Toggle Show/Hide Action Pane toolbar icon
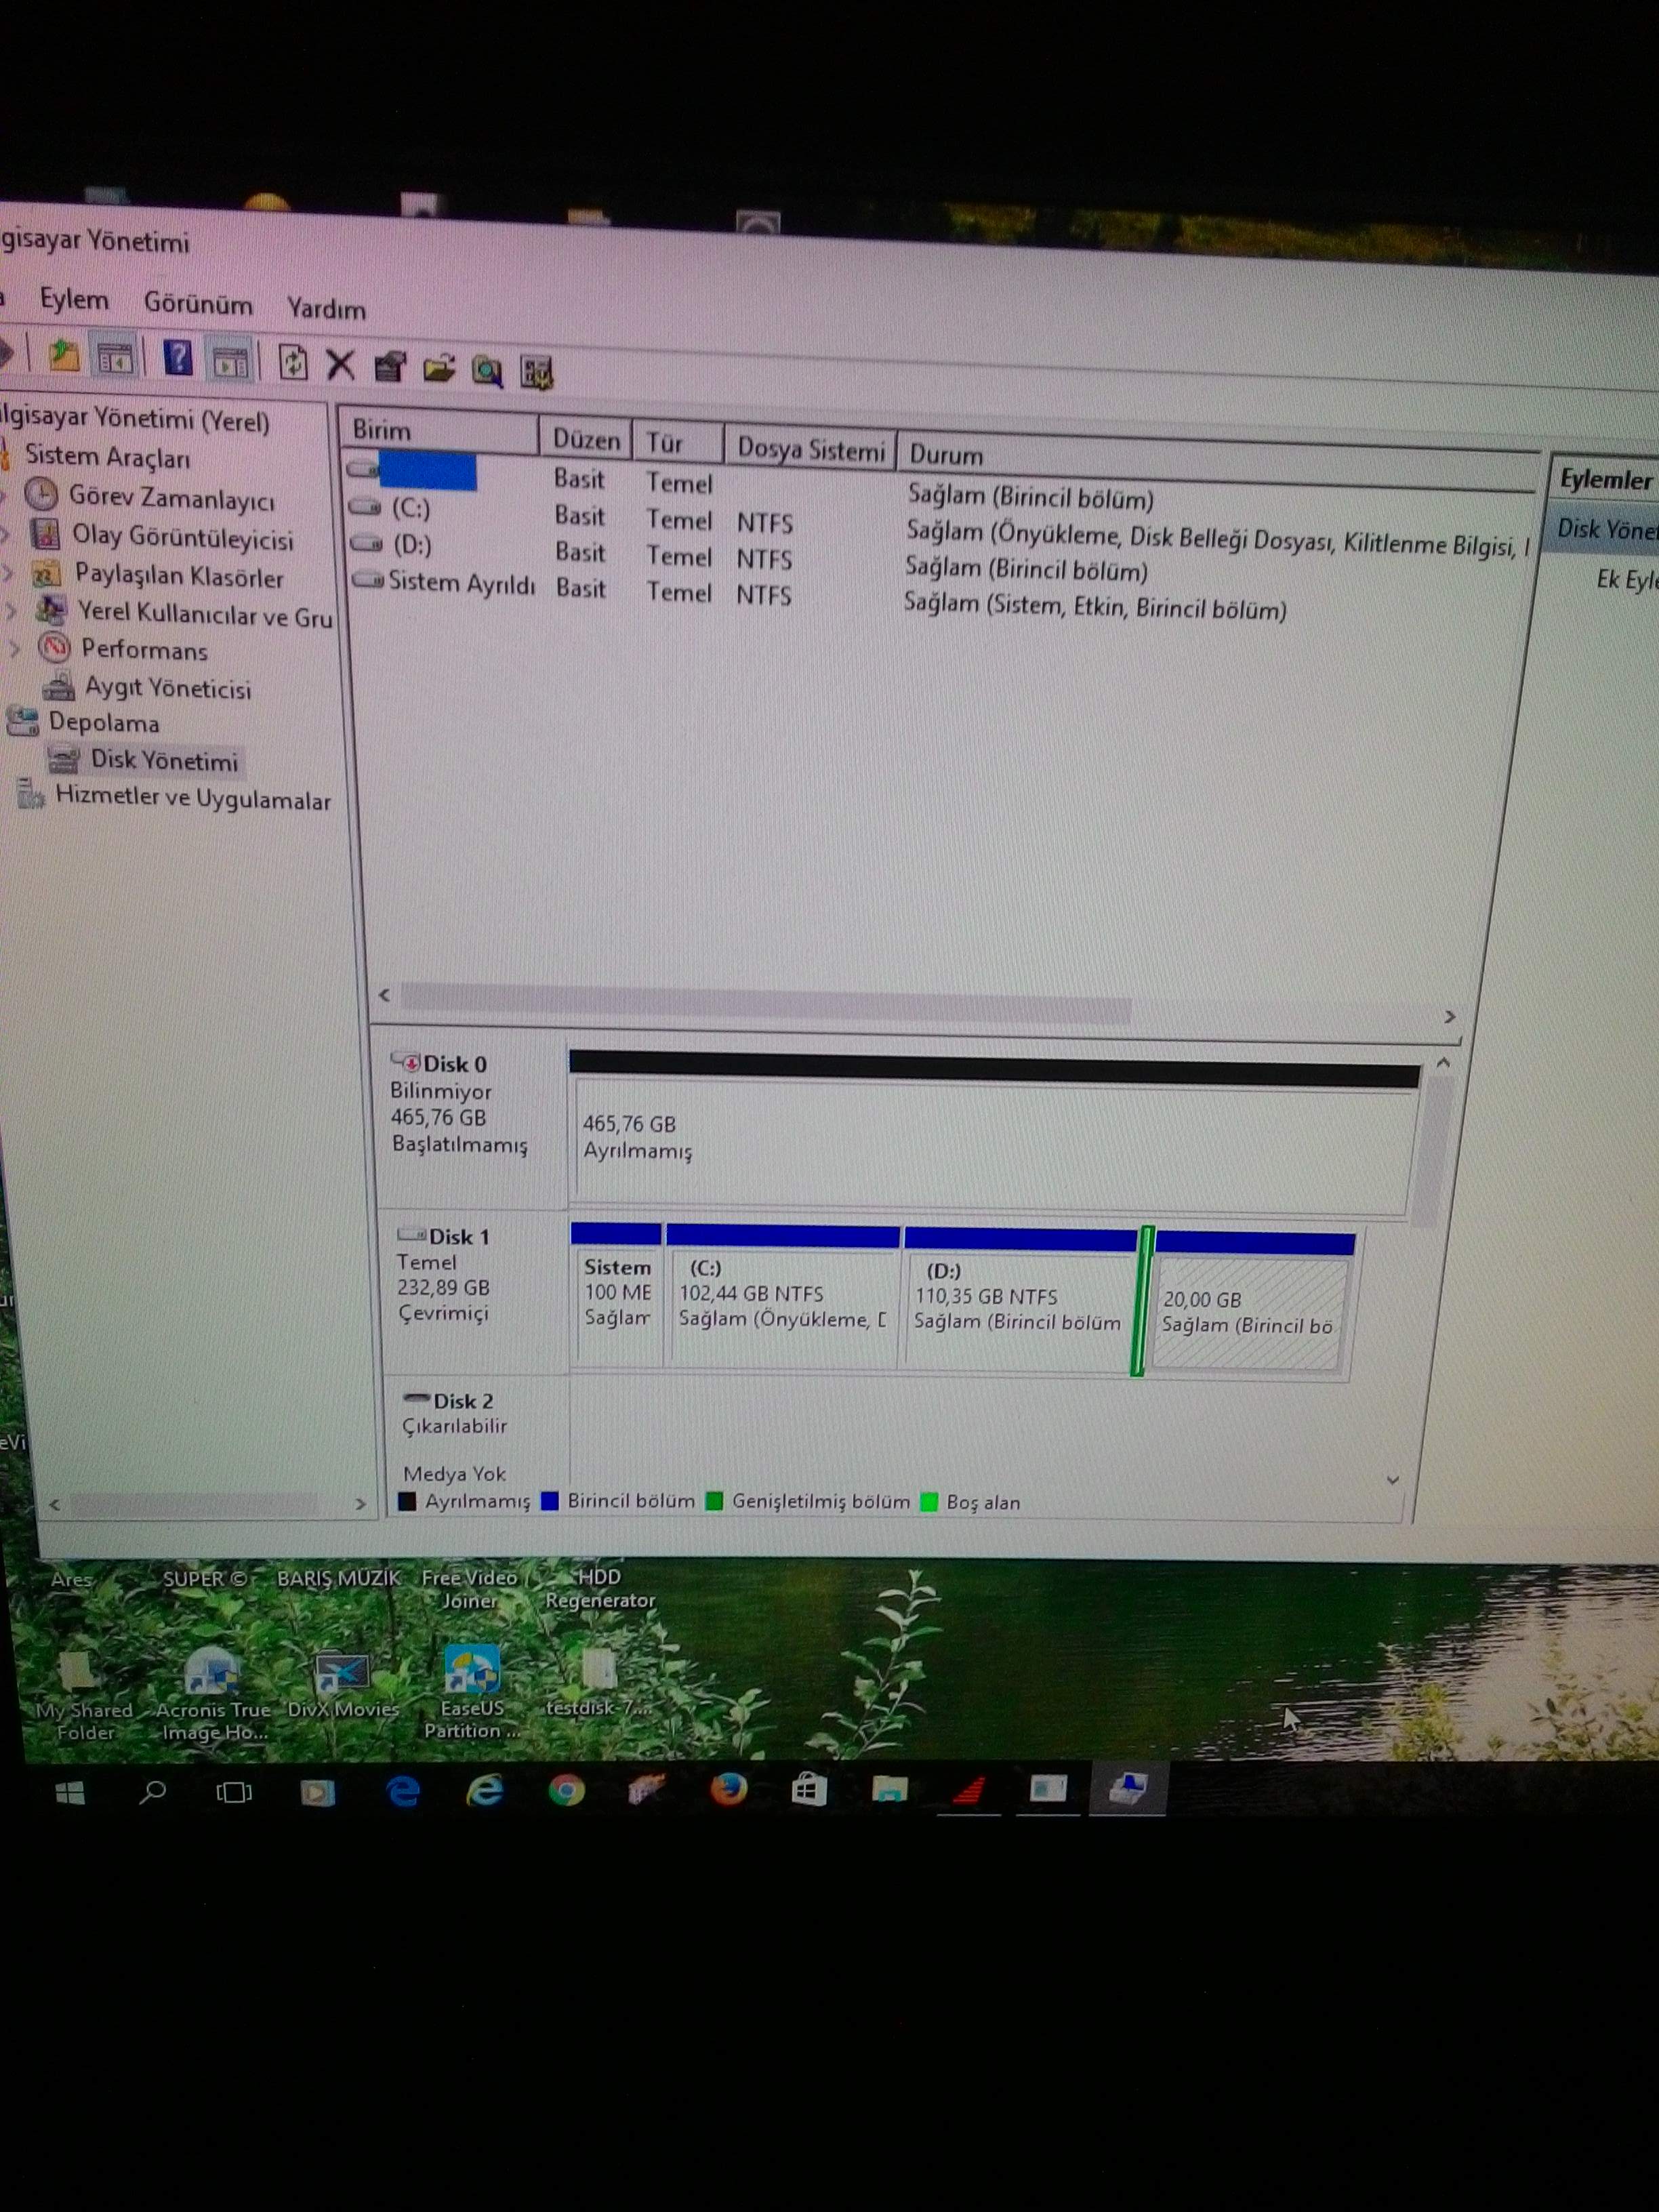This screenshot has width=1659, height=2212. pyautogui.click(x=230, y=361)
